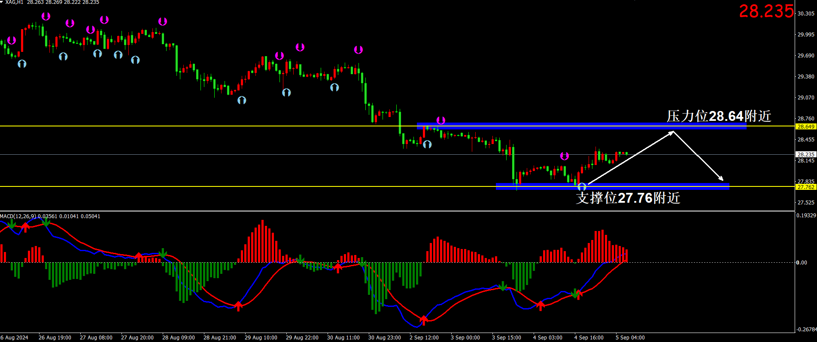Click the 30 Aug 23:00 time axis label
Viewport: 817px width, 342px height.
[385, 338]
